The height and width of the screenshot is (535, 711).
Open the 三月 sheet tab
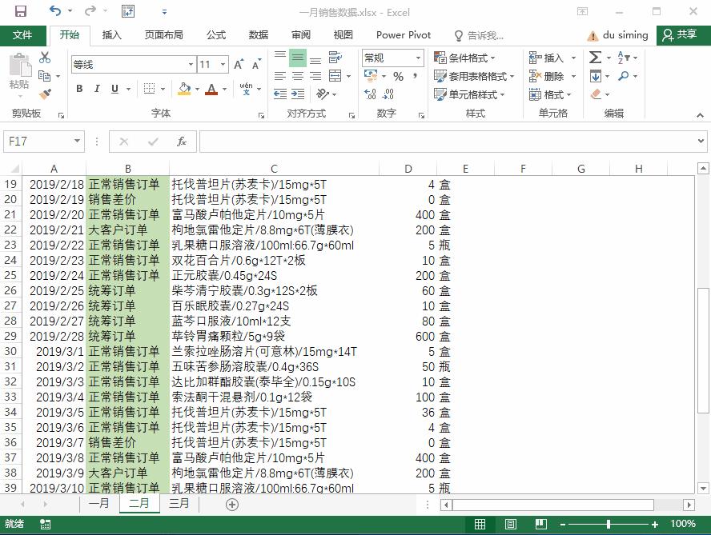pyautogui.click(x=179, y=504)
